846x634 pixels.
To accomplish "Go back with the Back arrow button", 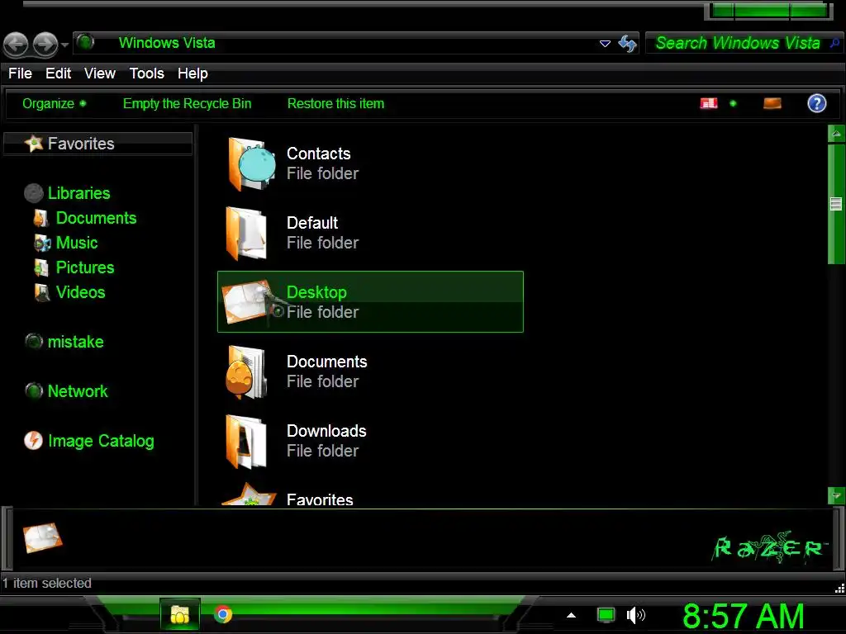I will [16, 45].
